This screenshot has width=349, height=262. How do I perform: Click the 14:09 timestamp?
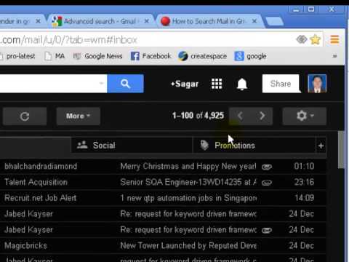pyautogui.click(x=305, y=198)
